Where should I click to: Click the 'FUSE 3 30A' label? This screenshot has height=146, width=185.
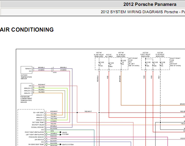pyautogui.click(x=148, y=64)
